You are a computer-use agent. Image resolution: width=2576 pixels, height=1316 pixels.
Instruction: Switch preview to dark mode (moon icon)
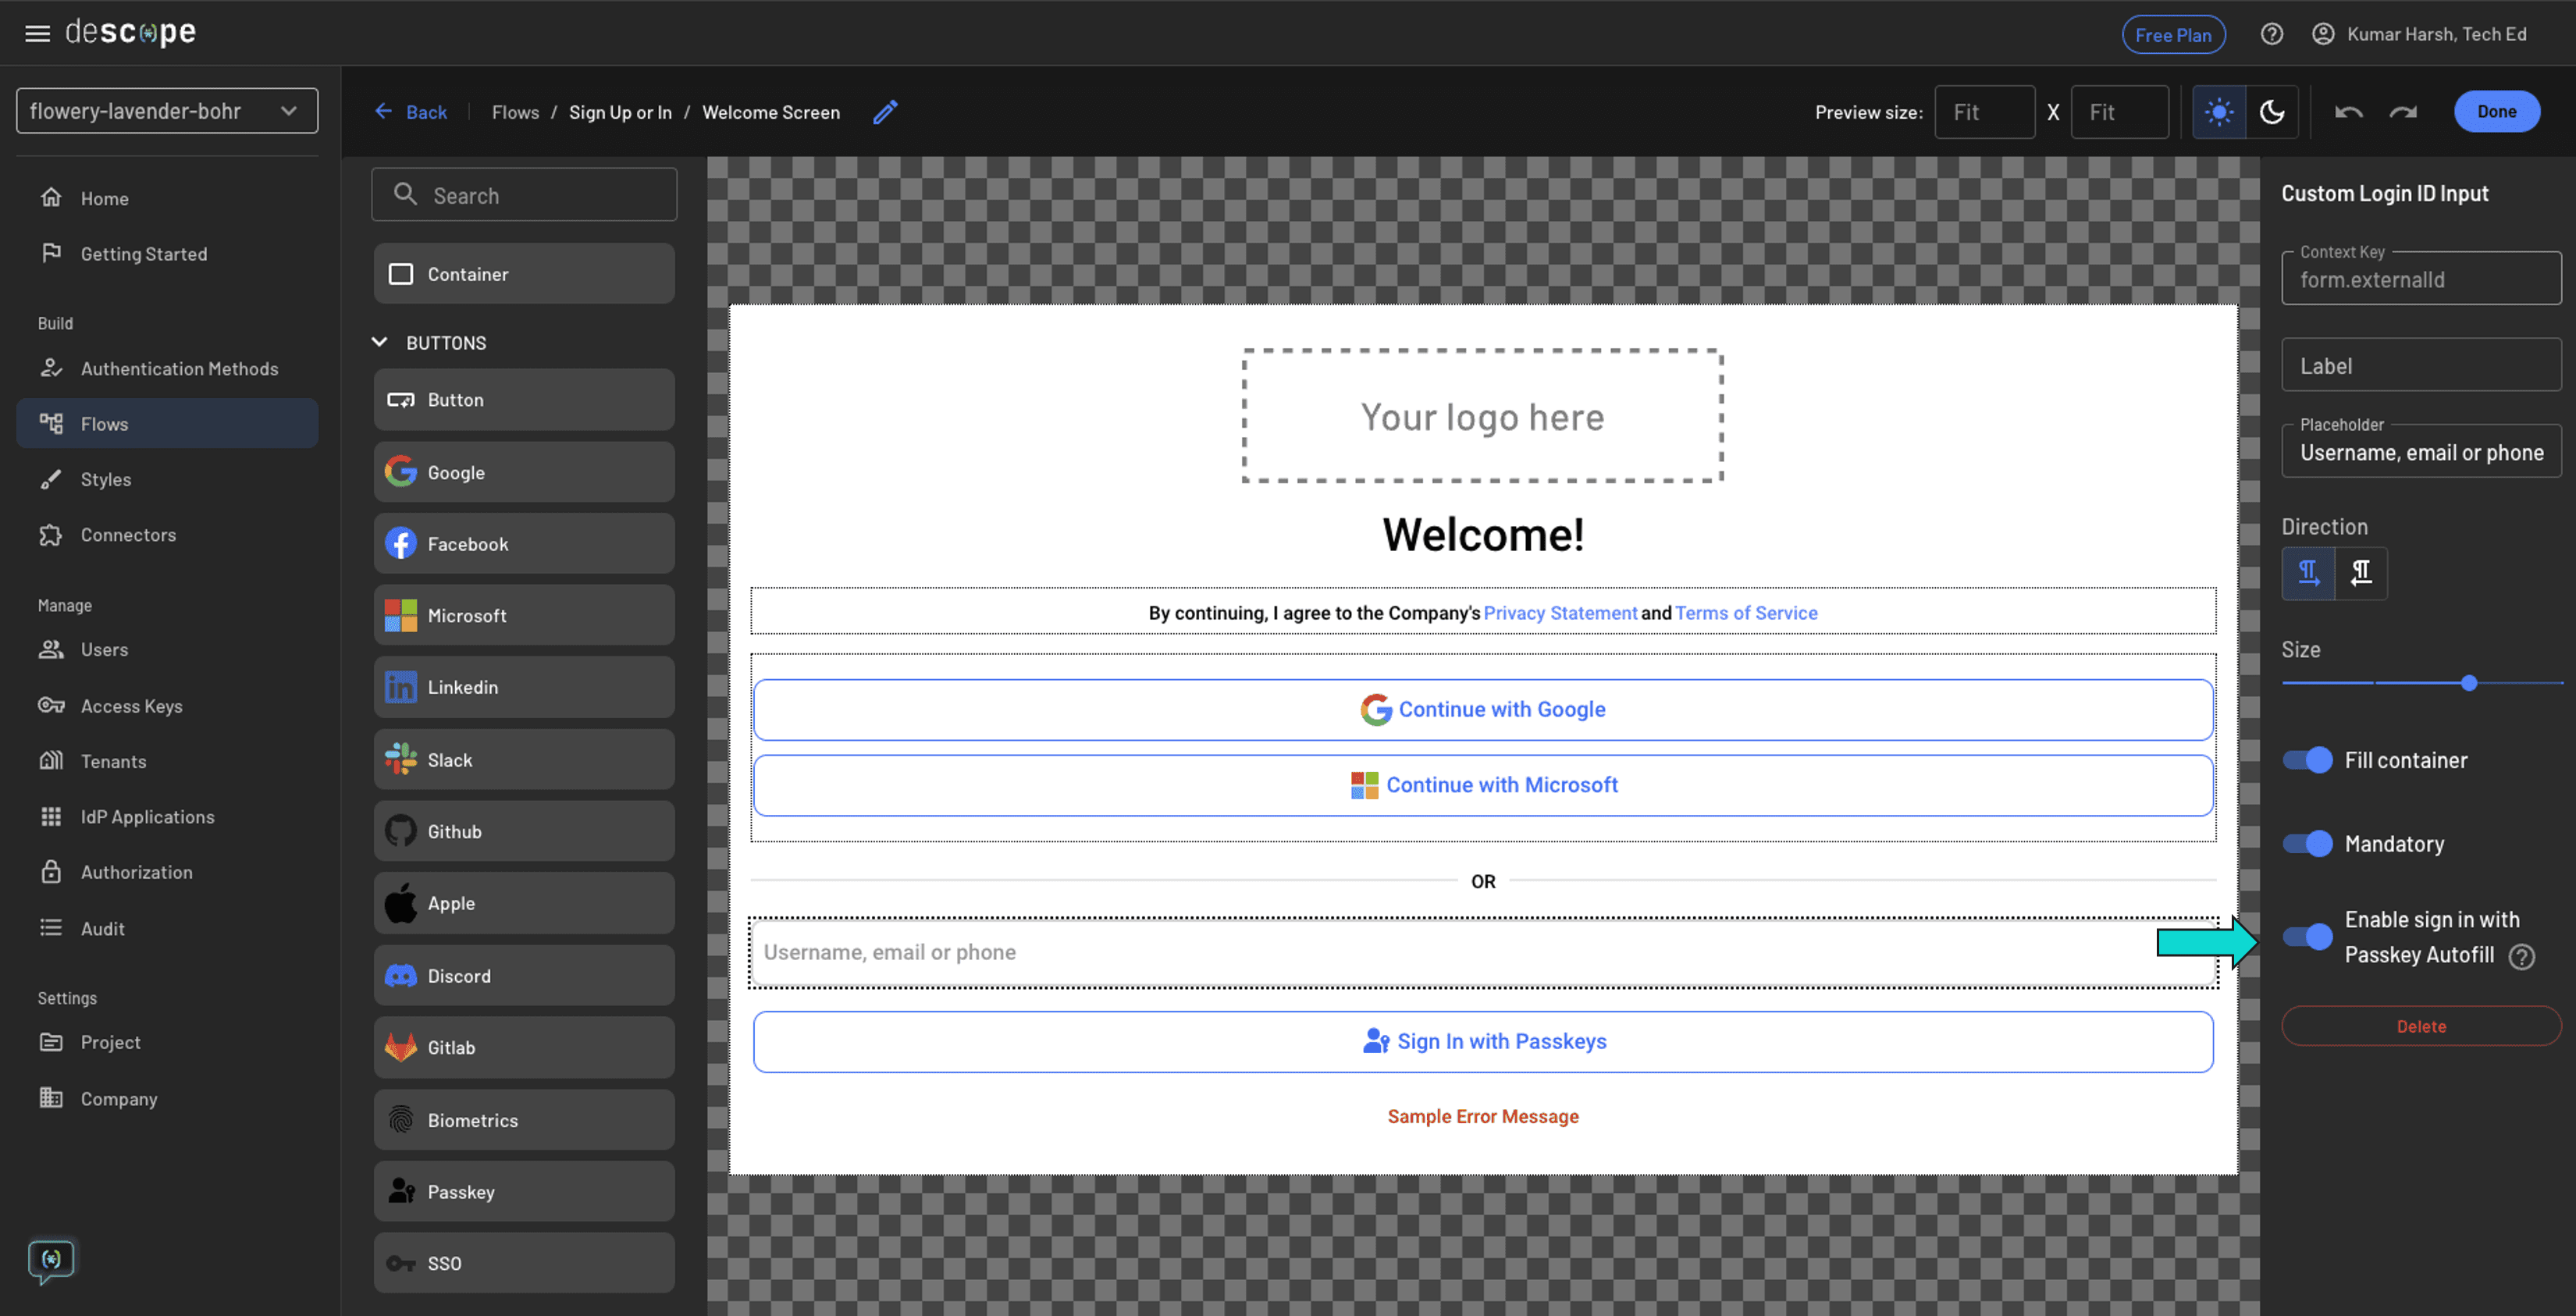pyautogui.click(x=2271, y=112)
